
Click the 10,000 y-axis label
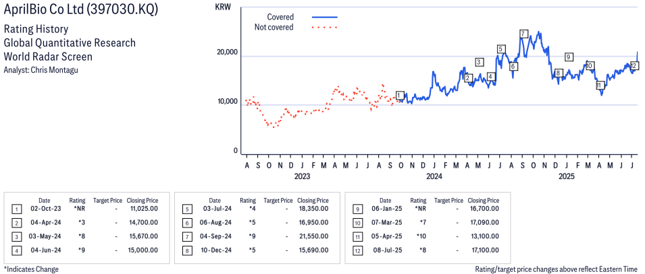click(x=228, y=101)
